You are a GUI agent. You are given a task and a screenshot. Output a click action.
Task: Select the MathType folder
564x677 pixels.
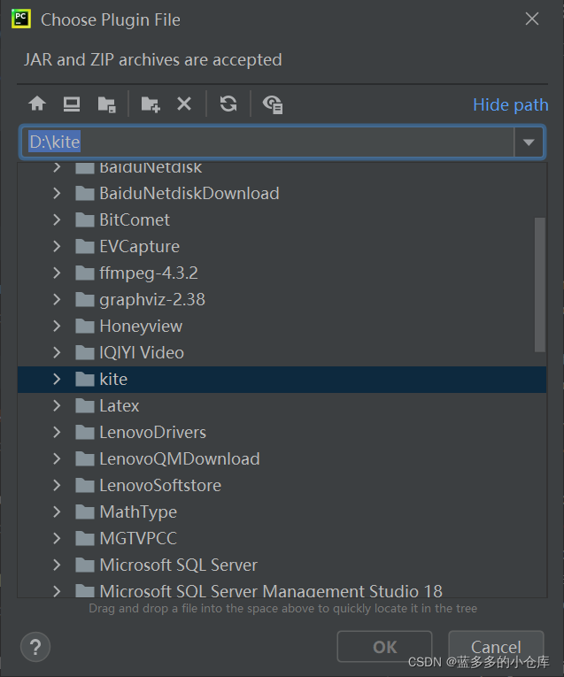(x=137, y=512)
